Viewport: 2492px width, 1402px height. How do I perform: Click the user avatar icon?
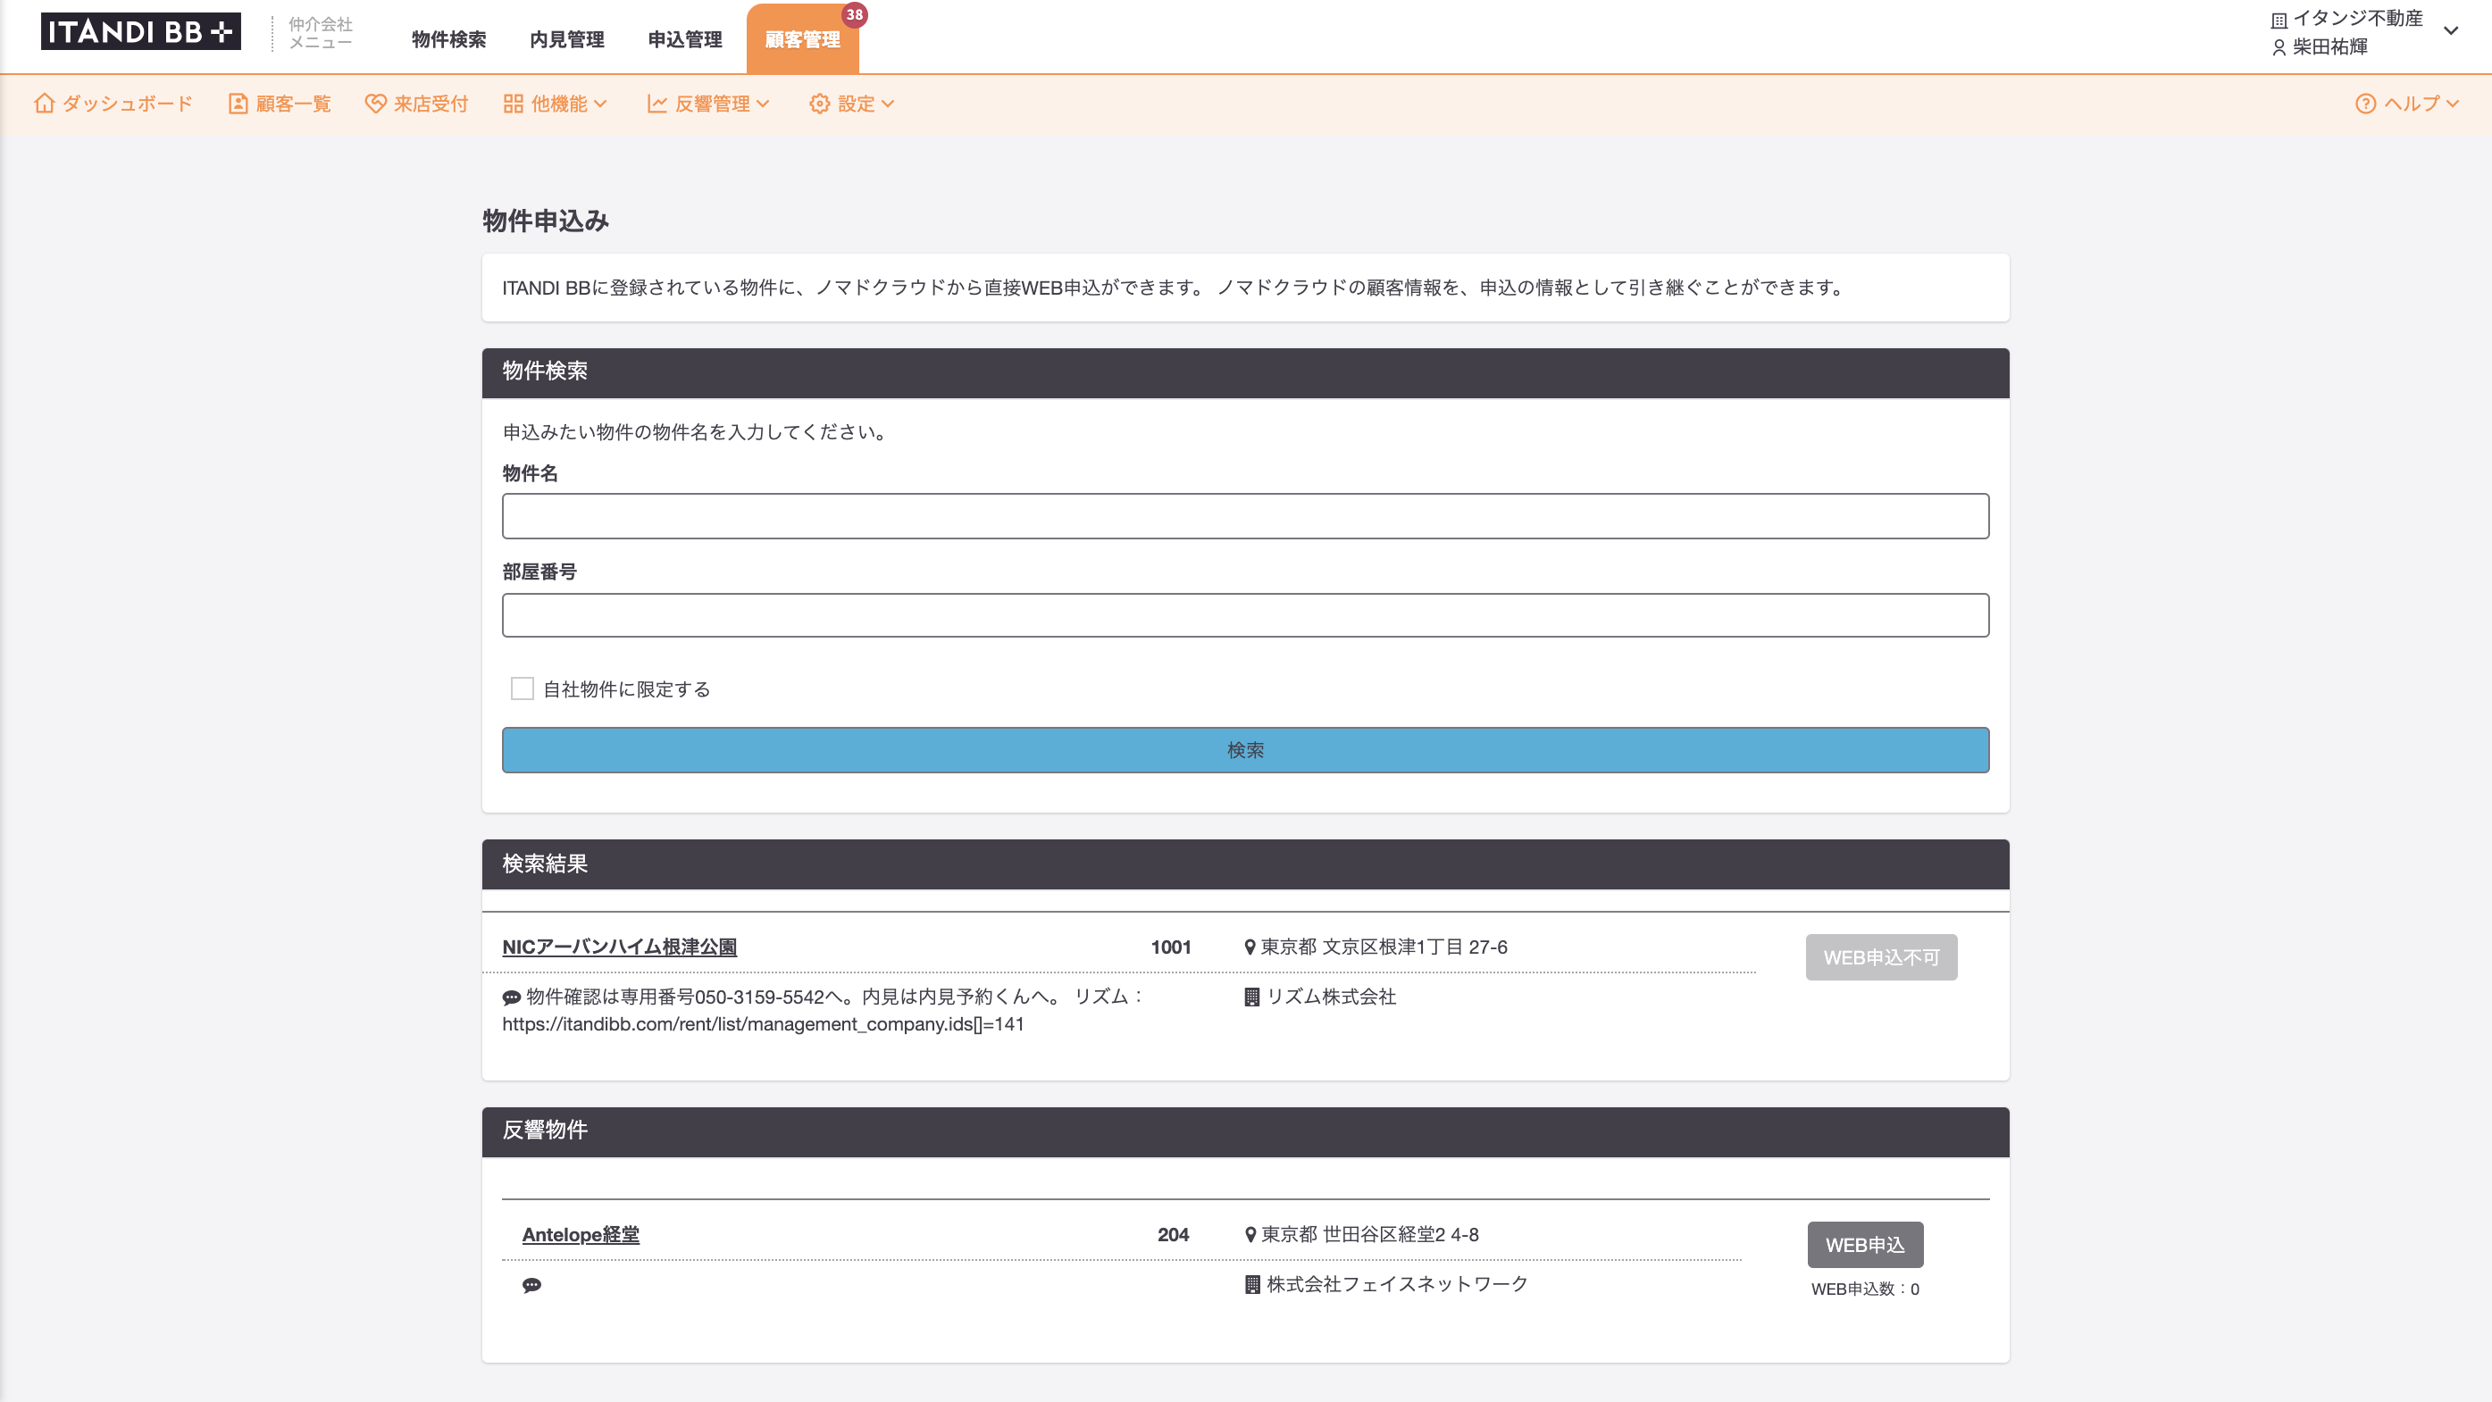[2279, 47]
